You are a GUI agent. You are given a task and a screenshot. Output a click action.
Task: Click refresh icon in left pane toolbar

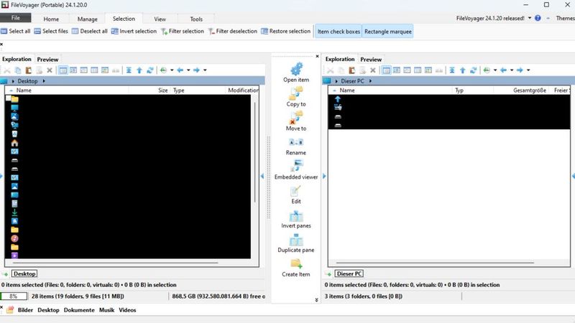coord(150,70)
